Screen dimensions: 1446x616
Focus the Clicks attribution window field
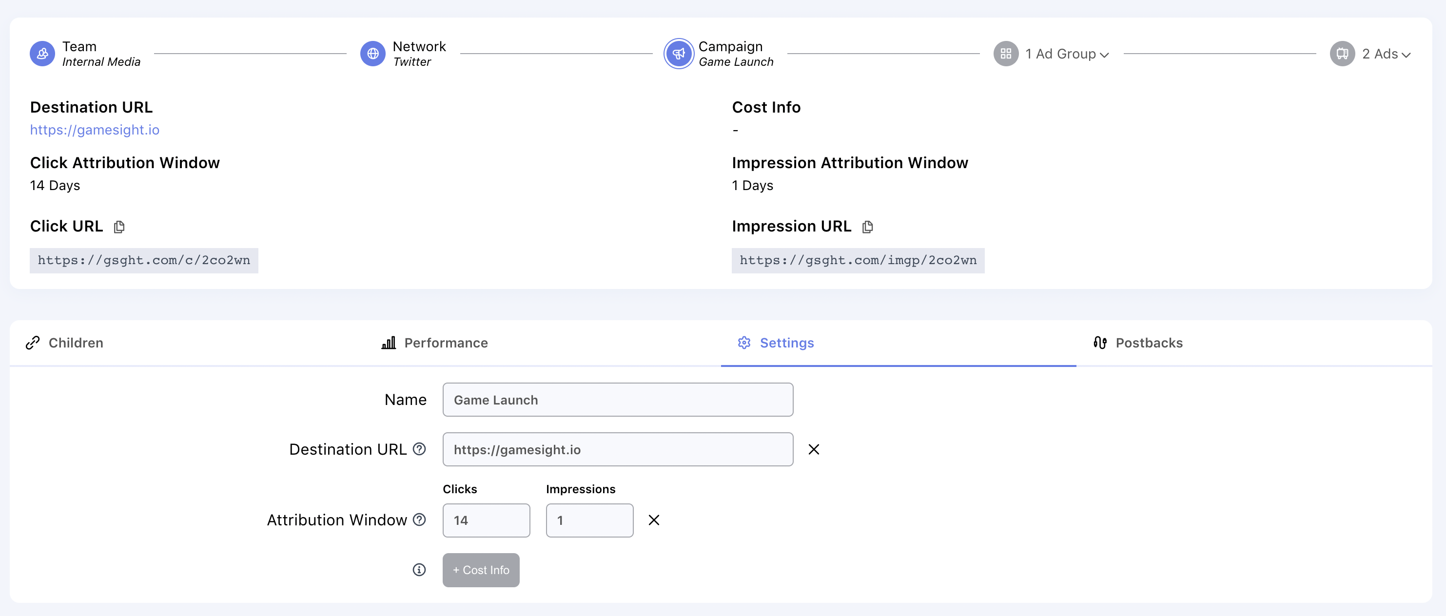tap(486, 520)
